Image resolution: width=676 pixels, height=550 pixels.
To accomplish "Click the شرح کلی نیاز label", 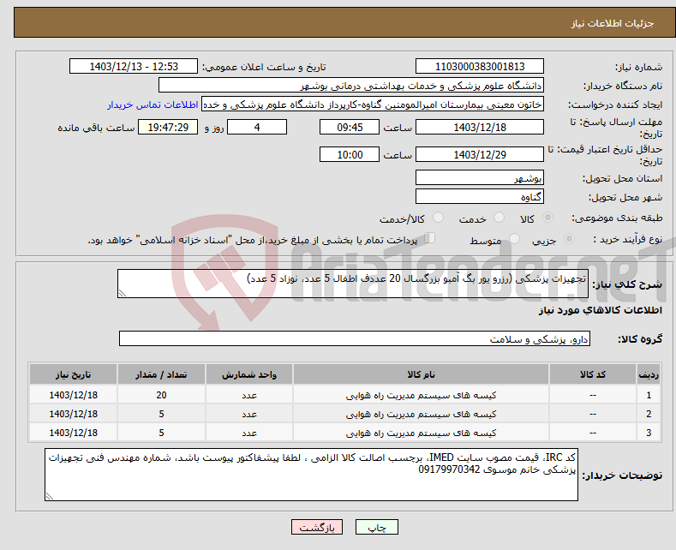I will (x=627, y=284).
